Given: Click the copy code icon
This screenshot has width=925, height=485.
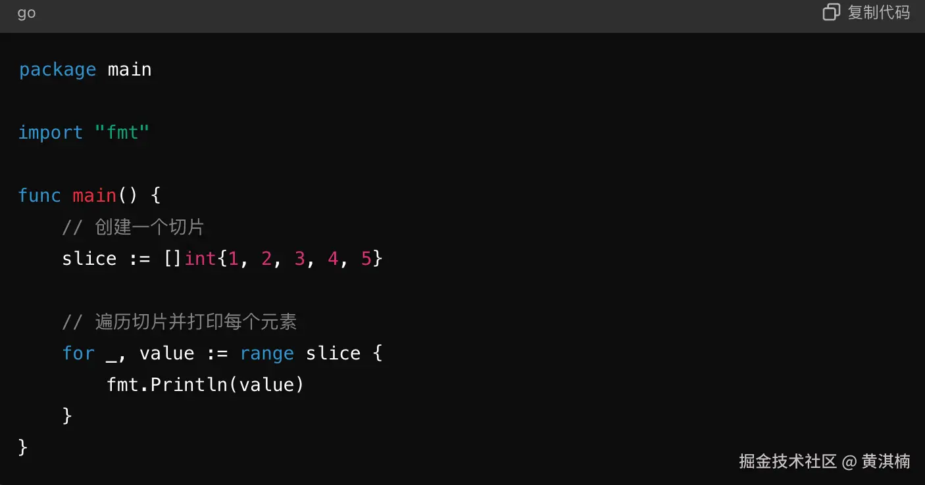Looking at the screenshot, I should [x=832, y=12].
